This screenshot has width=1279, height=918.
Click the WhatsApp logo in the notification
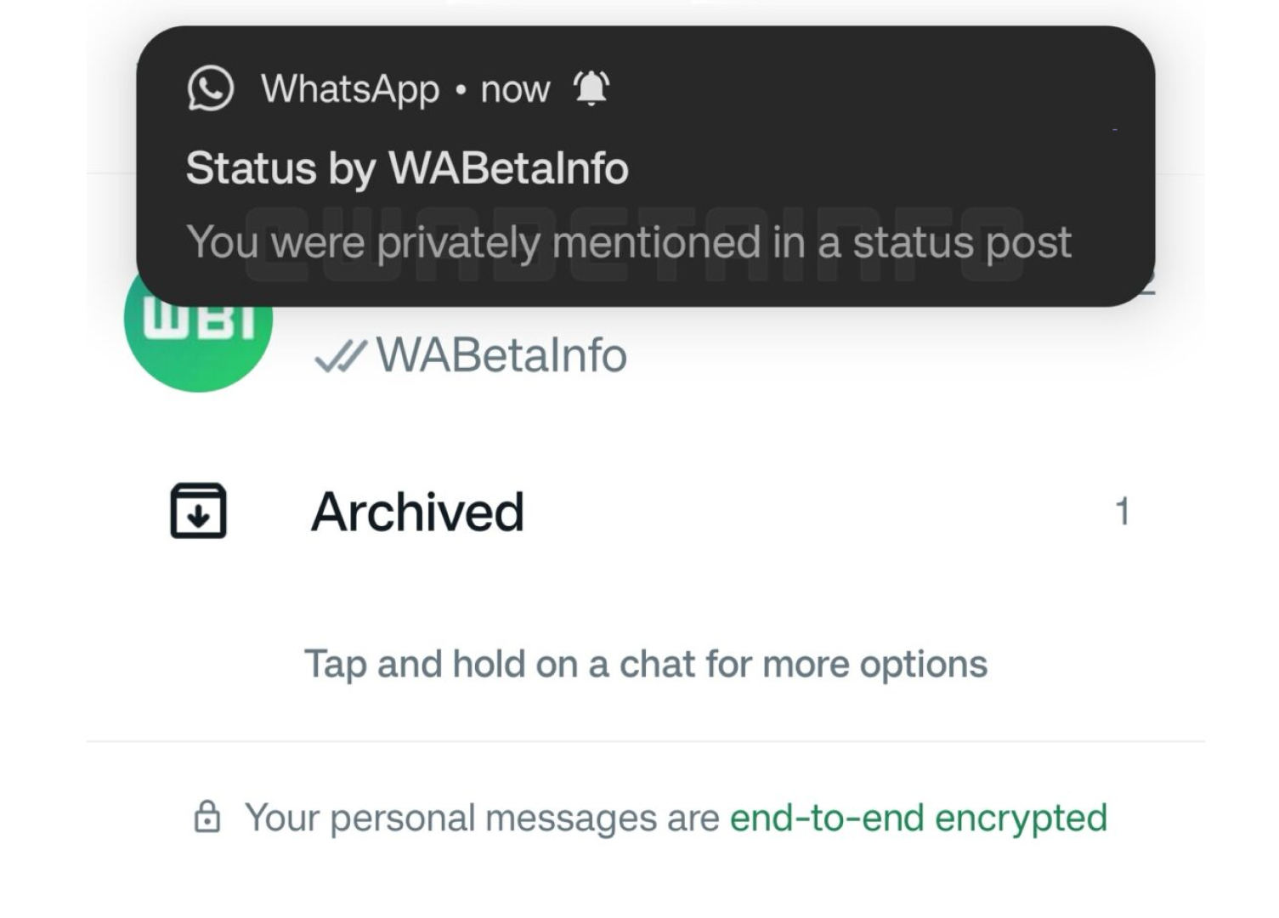tap(210, 88)
